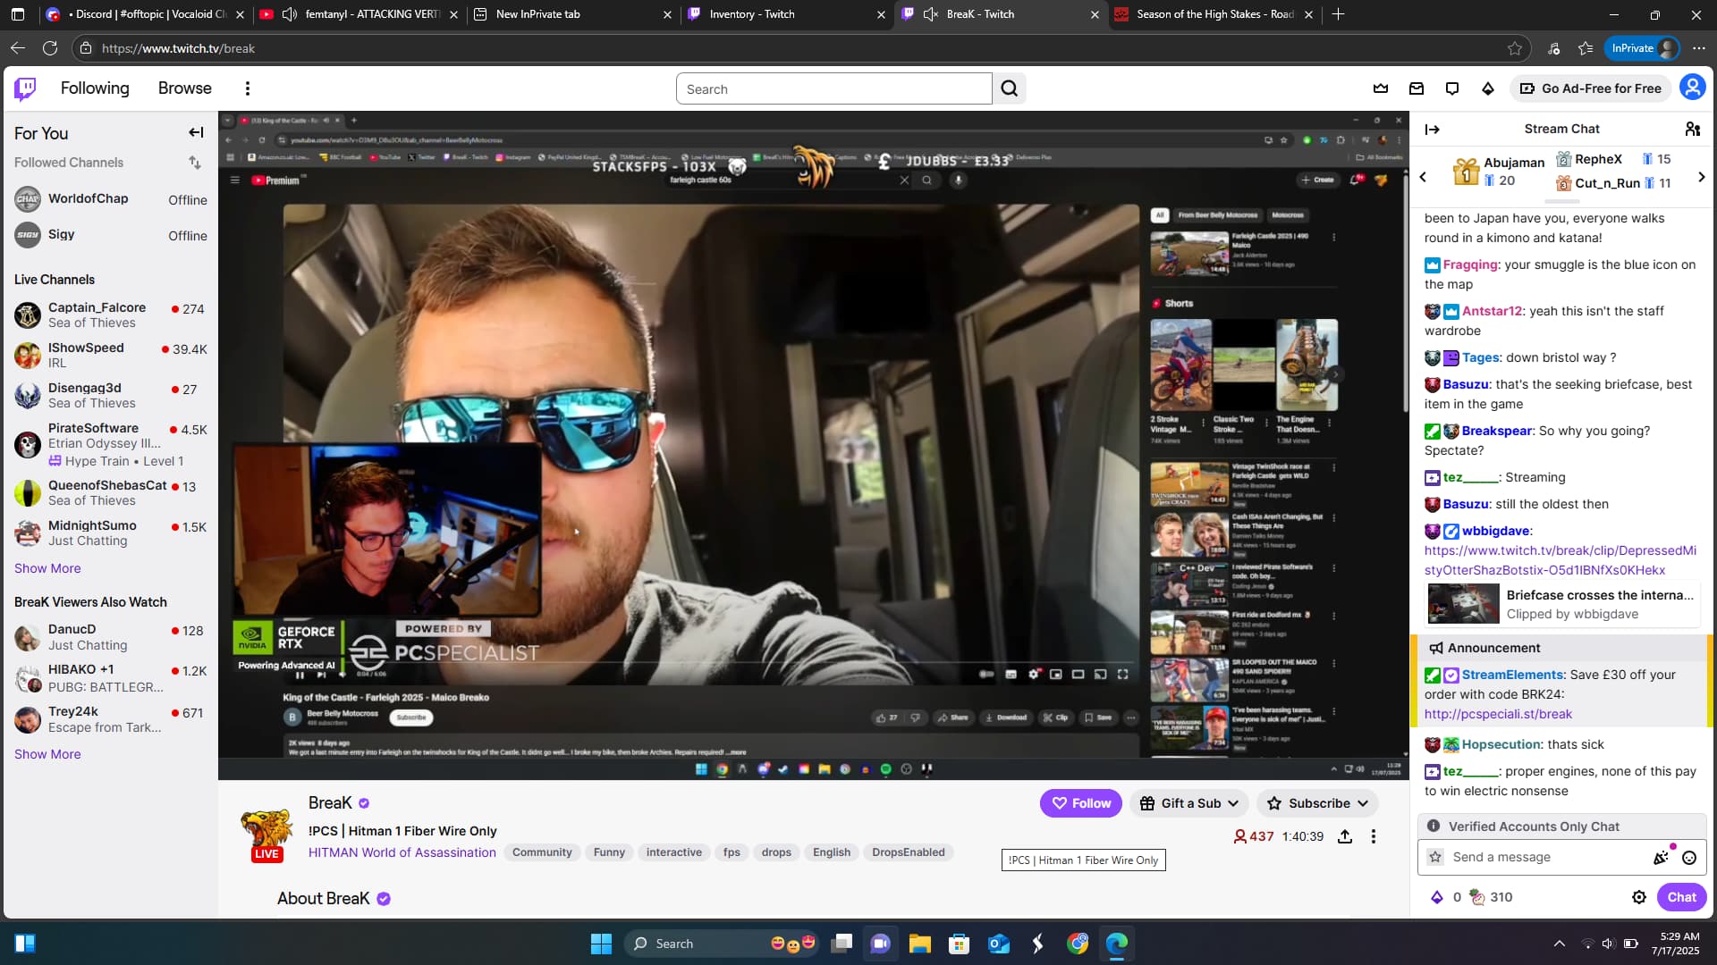Open the Edge settings and more menu
This screenshot has width=1717, height=965.
(1698, 48)
